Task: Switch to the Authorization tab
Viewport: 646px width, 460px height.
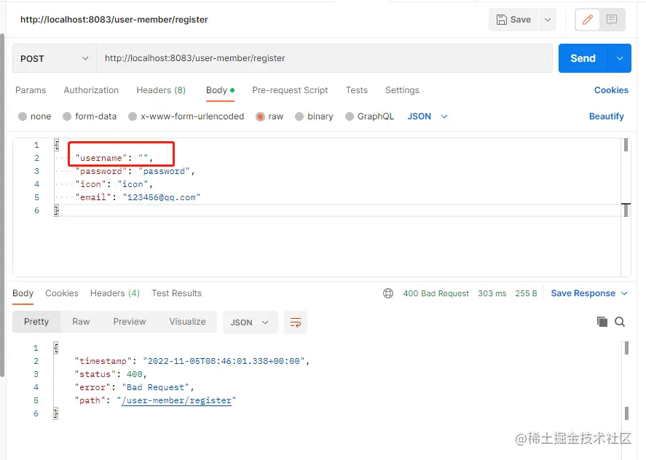Action: tap(91, 90)
